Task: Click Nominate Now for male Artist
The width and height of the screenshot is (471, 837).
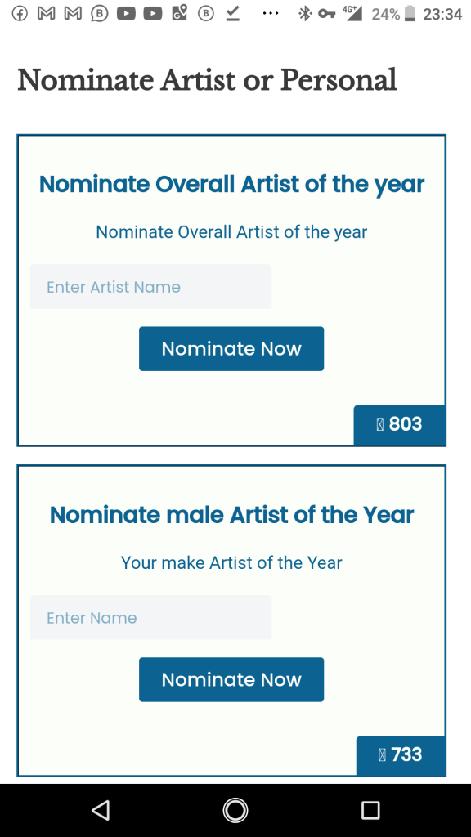Action: 231,679
